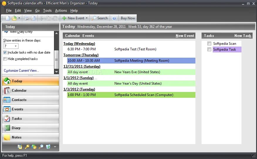This screenshot has height=159, width=257.
Task: Open the Tools menu
Action: point(47,11)
